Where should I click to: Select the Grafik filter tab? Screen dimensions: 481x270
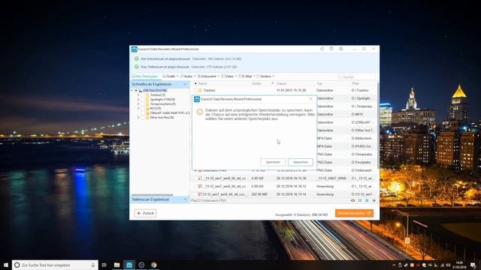pyautogui.click(x=168, y=76)
